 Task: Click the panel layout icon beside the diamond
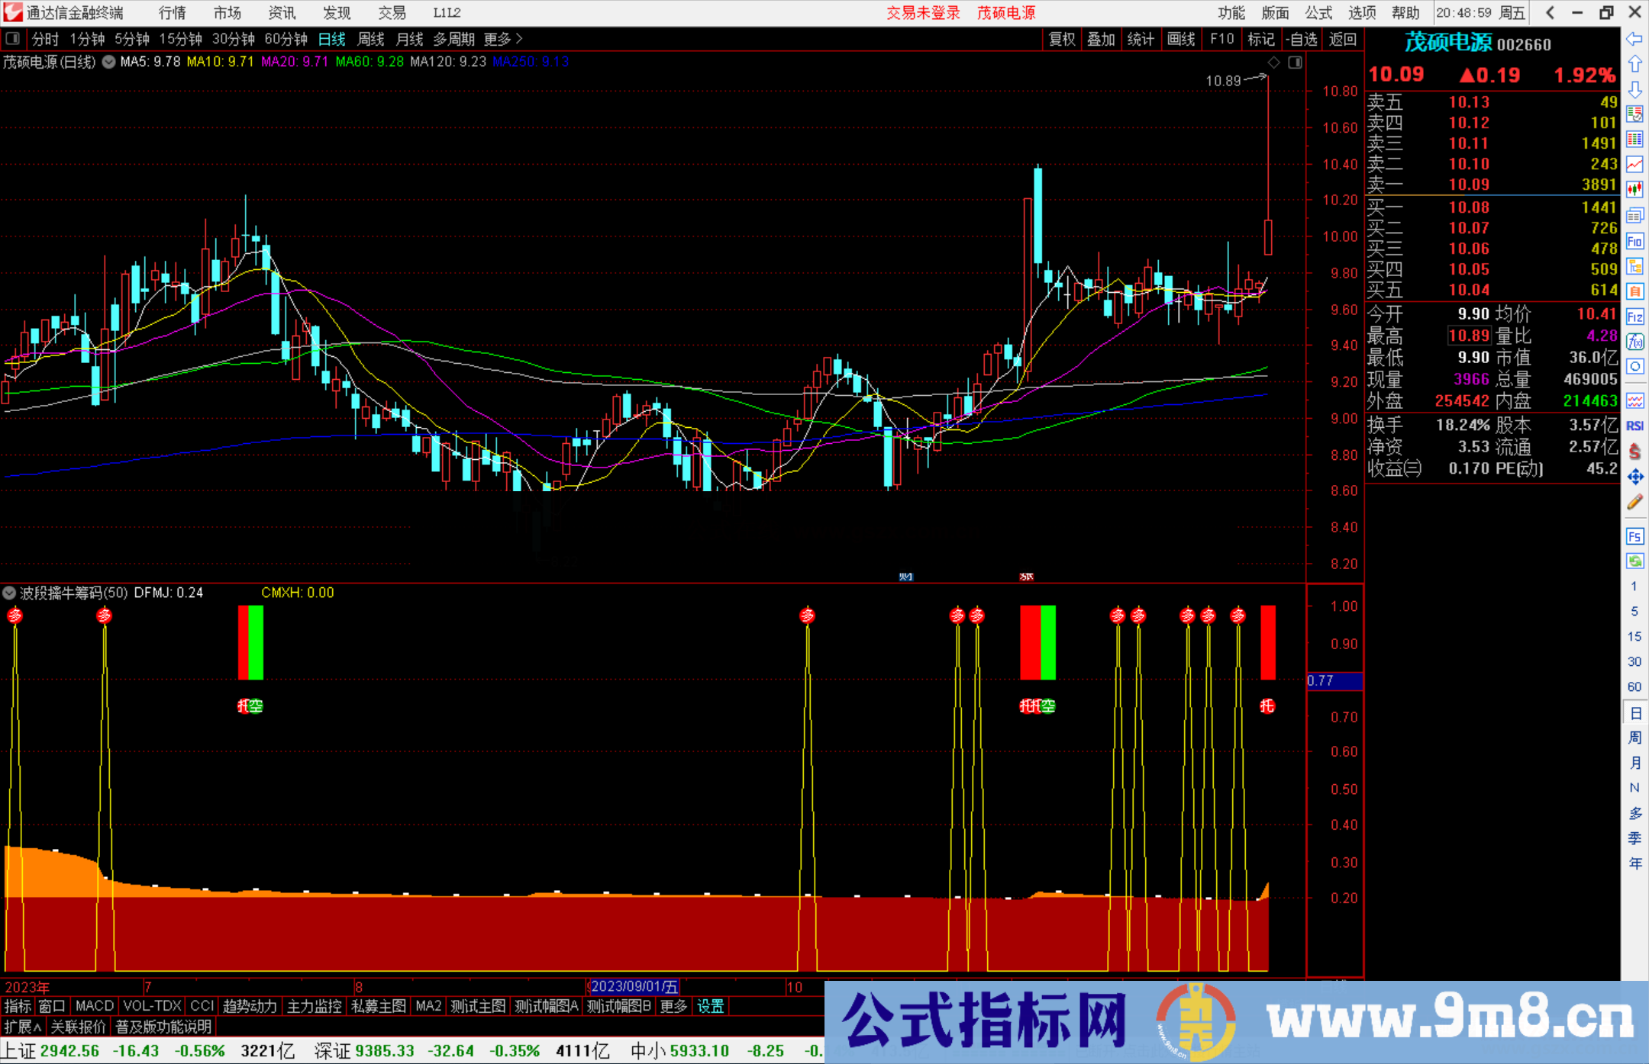[x=1295, y=63]
